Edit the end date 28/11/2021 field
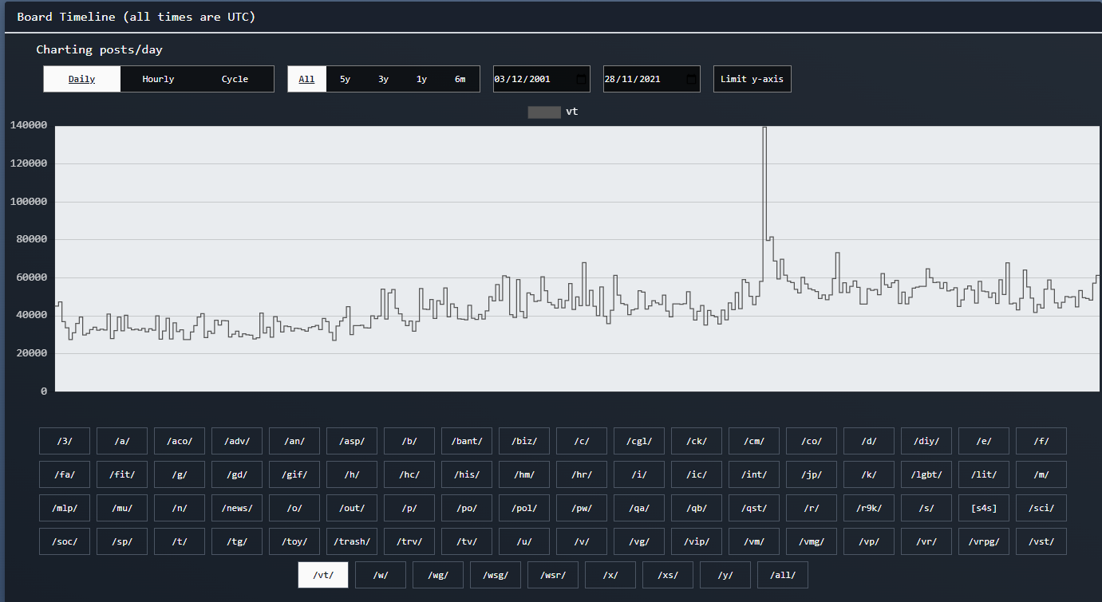The width and height of the screenshot is (1102, 602). click(x=652, y=79)
